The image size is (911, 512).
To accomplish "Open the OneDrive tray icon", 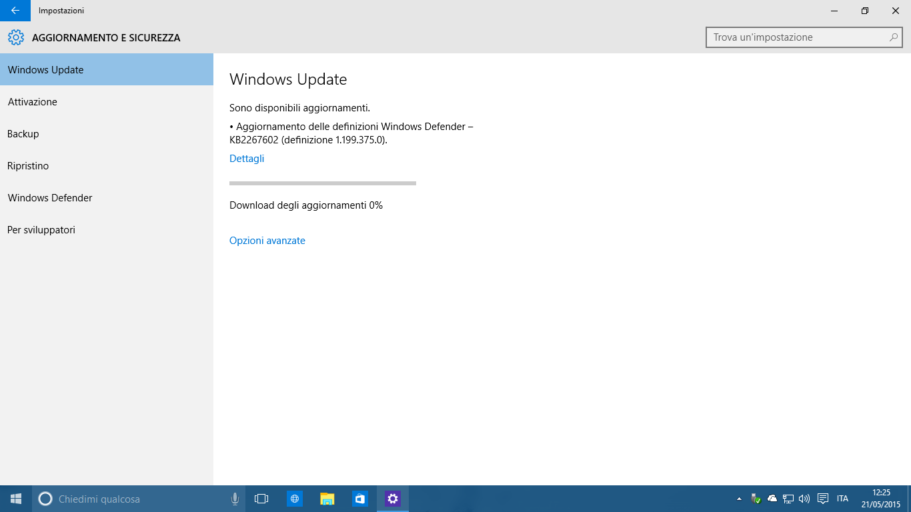I will [772, 499].
